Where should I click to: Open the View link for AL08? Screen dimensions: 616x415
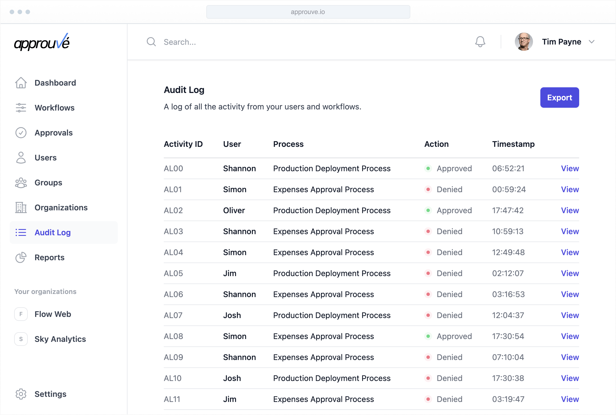(x=570, y=336)
